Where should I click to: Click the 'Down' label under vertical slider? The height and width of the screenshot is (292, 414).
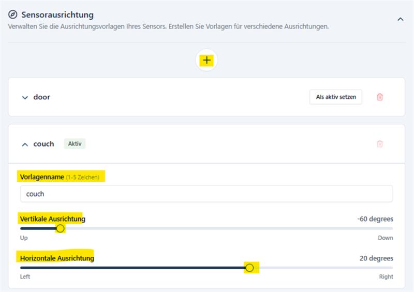(385, 238)
